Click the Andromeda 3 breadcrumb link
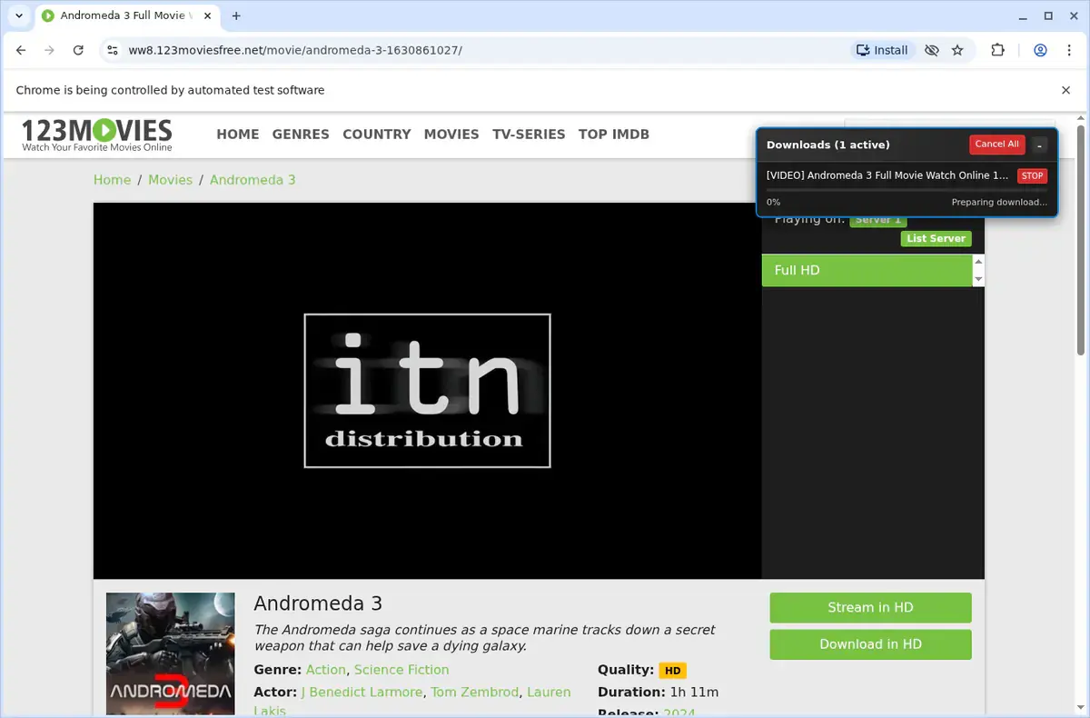This screenshot has width=1090, height=718. tap(253, 180)
